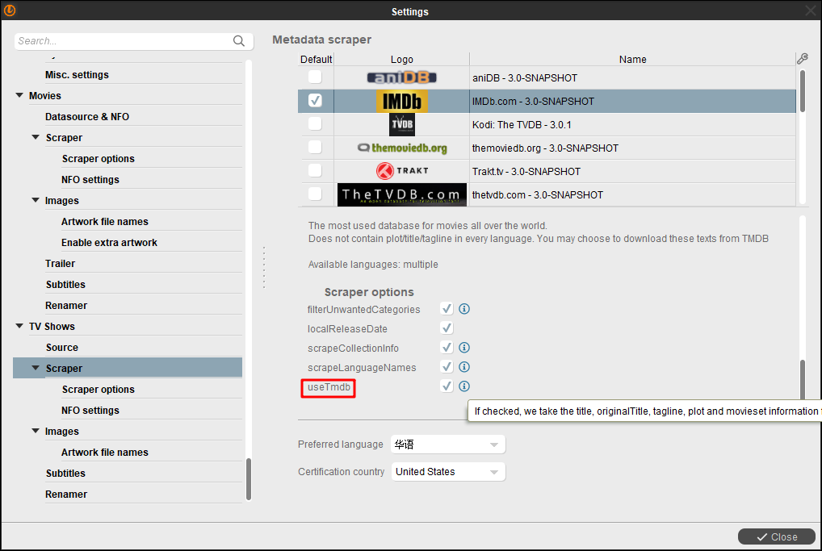
Task: Uncheck IMDb.com default scraper checkbox
Action: click(x=315, y=101)
